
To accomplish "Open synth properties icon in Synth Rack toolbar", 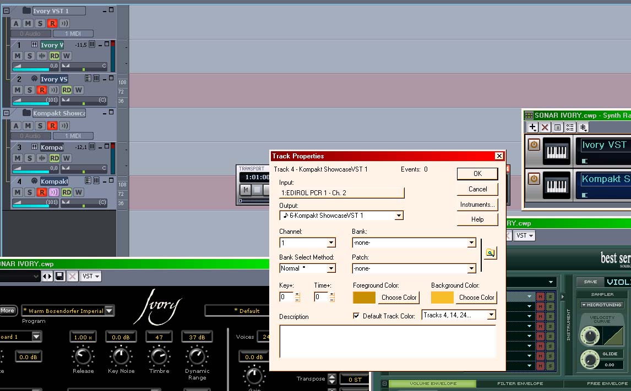I will coord(557,128).
